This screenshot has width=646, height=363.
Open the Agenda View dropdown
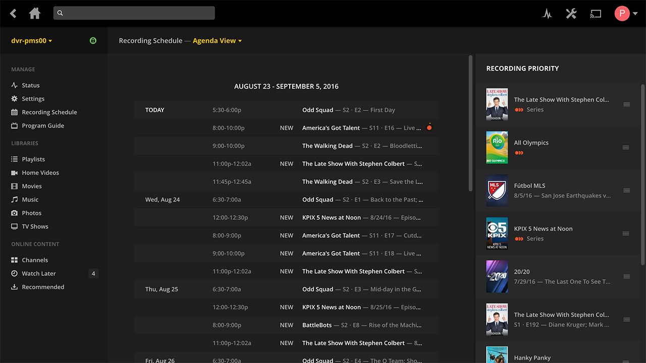(x=217, y=41)
